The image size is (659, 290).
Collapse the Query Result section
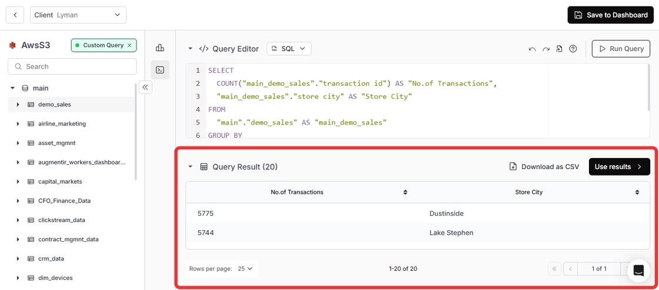click(191, 167)
